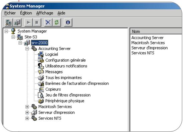Select Jeu de filtres d'impression label
The width and height of the screenshot is (183, 132).
pos(68,95)
